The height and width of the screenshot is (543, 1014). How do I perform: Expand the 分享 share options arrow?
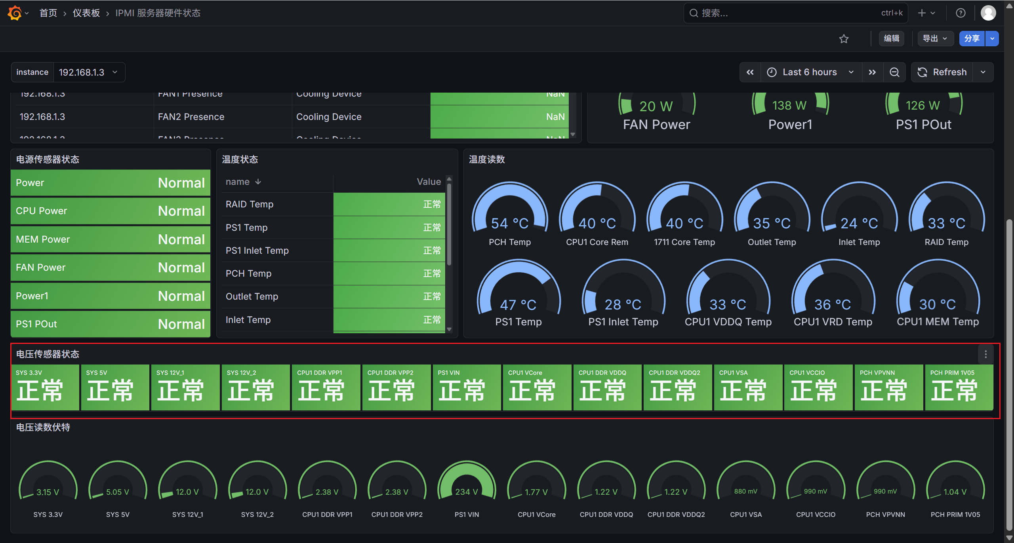click(992, 39)
